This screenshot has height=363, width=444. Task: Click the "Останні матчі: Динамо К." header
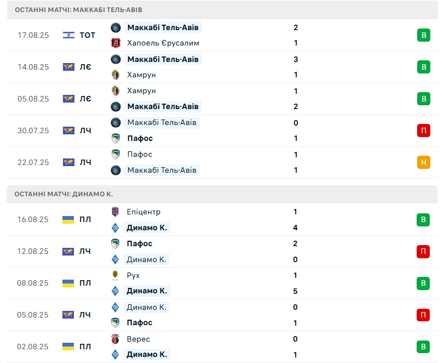coord(64,194)
